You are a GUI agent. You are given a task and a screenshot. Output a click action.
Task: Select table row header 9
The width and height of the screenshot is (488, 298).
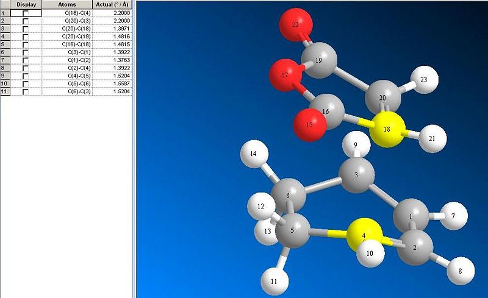5,76
